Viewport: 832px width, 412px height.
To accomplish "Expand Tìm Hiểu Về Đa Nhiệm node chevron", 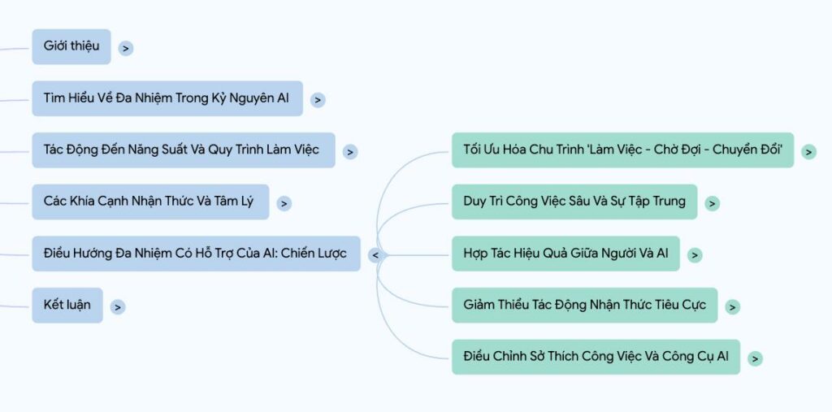I will click(x=318, y=100).
